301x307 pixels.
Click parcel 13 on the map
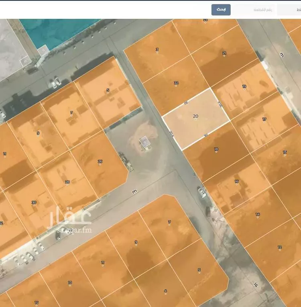pos(70,285)
